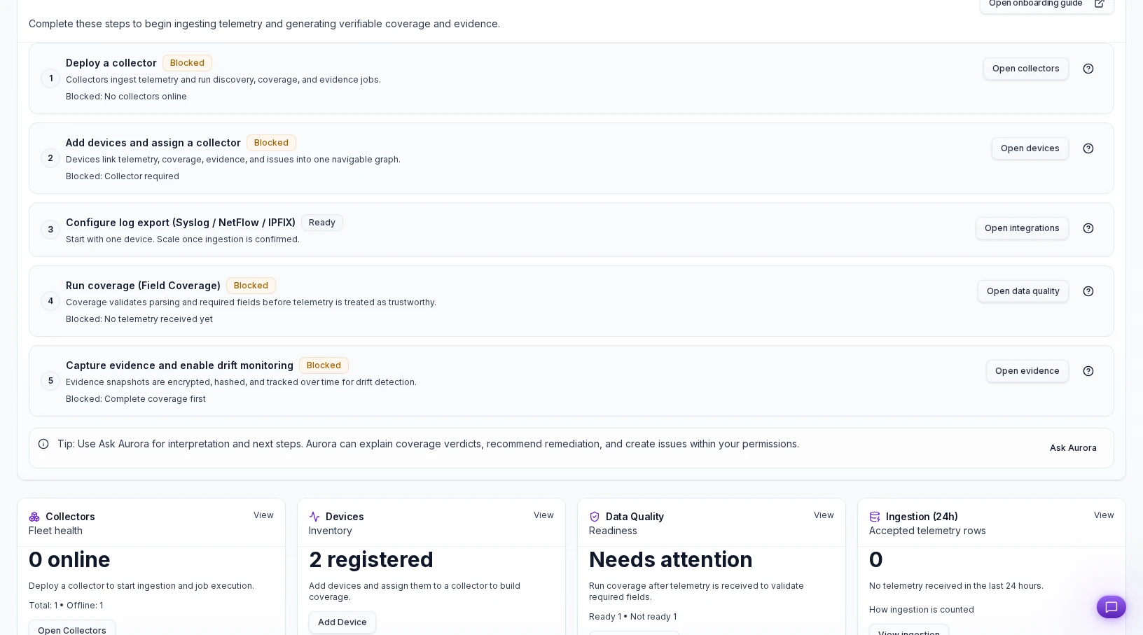This screenshot has width=1143, height=635.
Task: Click View link on Devices card
Action: click(x=543, y=515)
